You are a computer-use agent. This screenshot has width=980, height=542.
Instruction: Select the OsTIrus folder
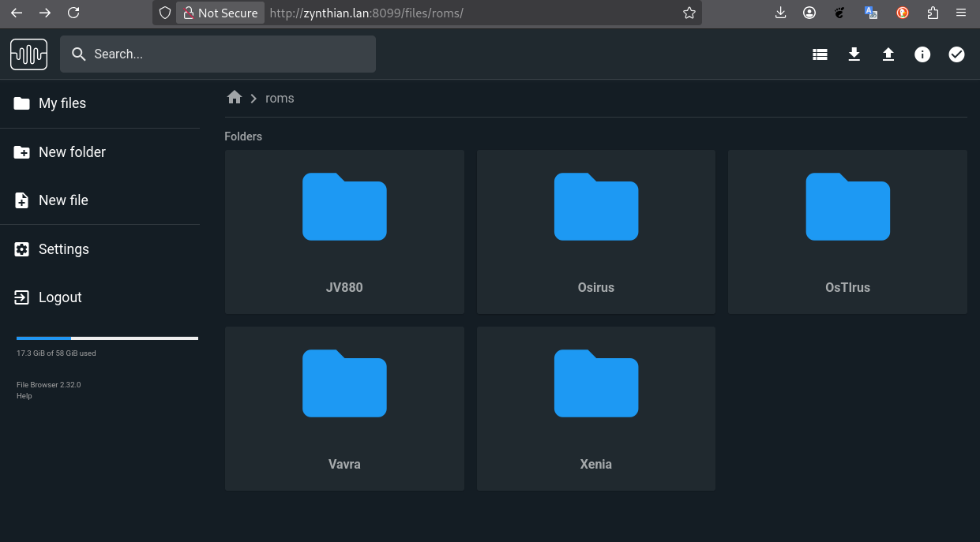(x=847, y=232)
